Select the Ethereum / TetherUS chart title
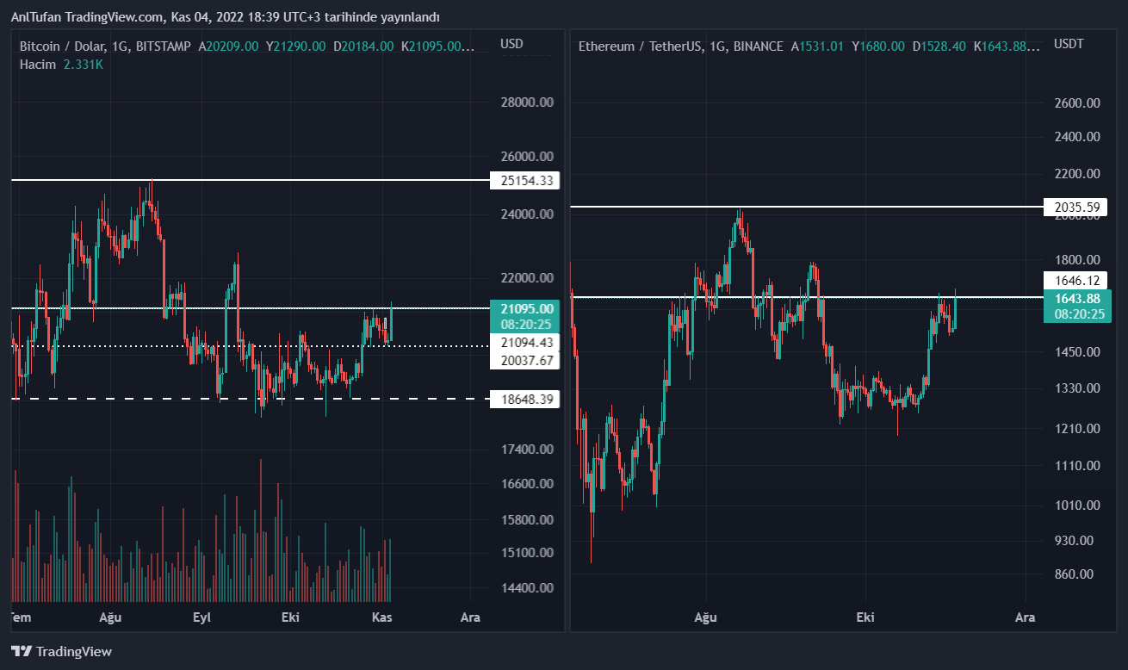 pos(636,47)
